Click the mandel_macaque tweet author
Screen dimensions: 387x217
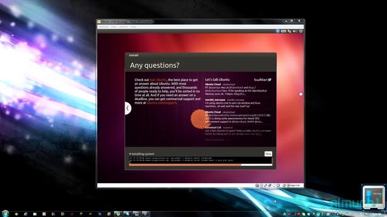click(x=215, y=100)
